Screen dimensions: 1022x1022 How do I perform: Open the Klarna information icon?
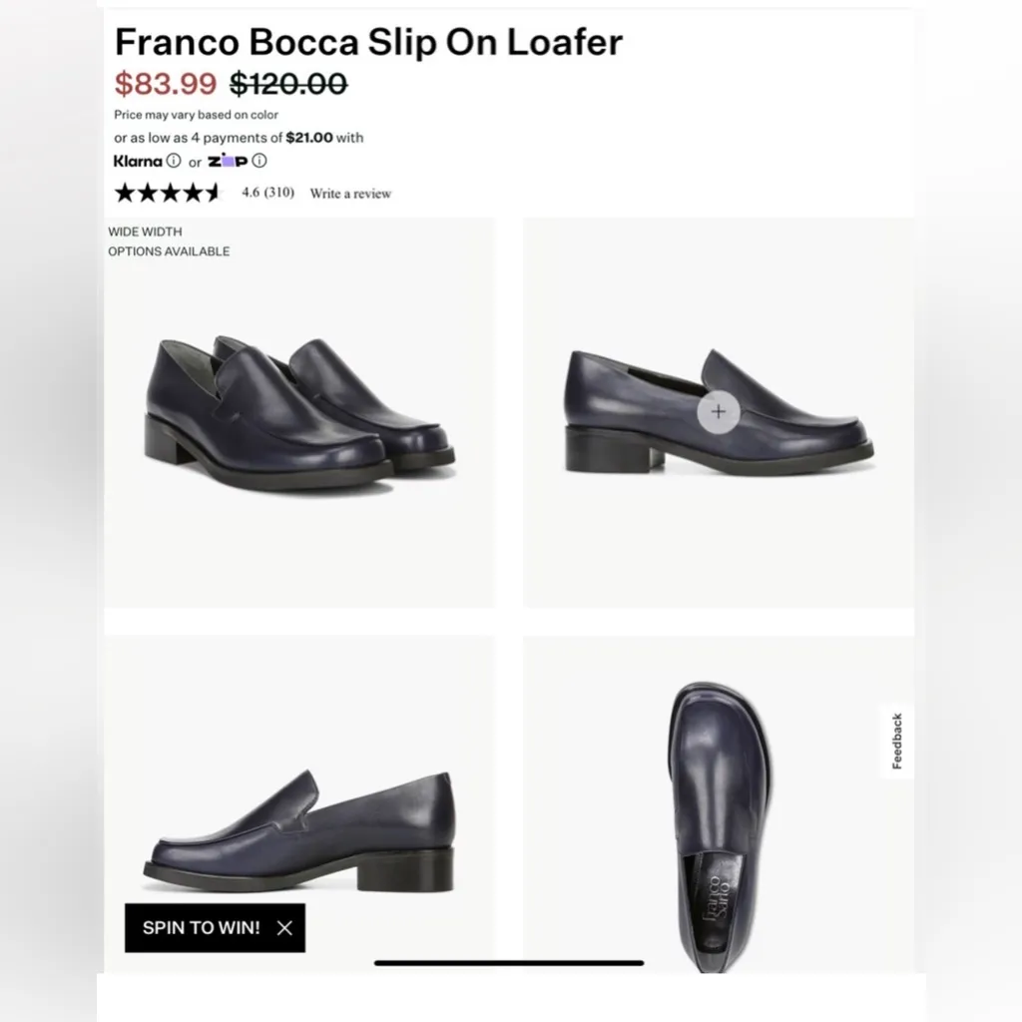point(173,161)
